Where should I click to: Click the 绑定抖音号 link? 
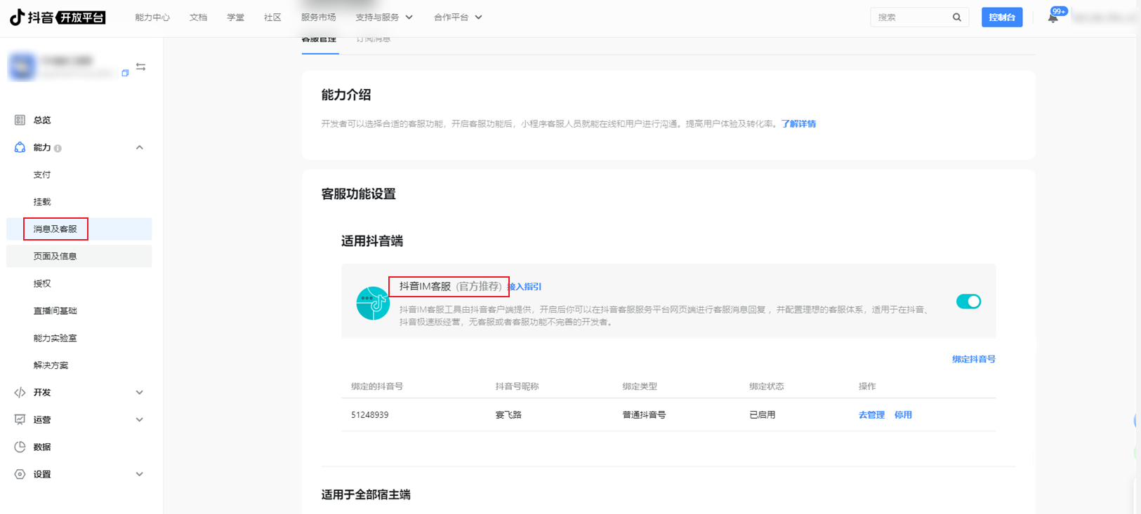(x=974, y=359)
